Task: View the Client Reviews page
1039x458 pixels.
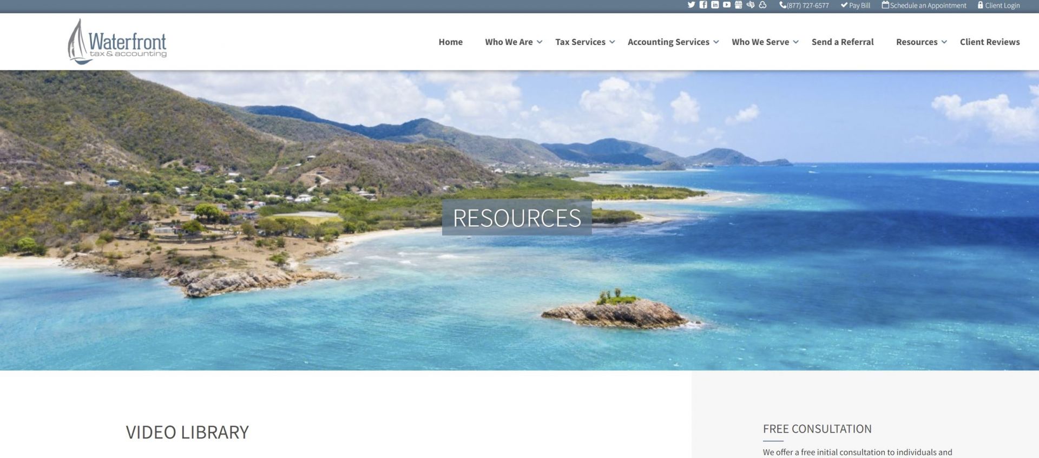Action: (x=990, y=42)
